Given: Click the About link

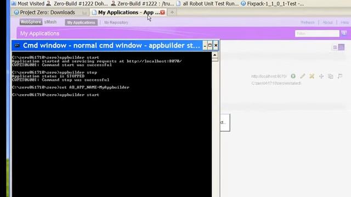Looking at the screenshot, I should tap(327, 22).
